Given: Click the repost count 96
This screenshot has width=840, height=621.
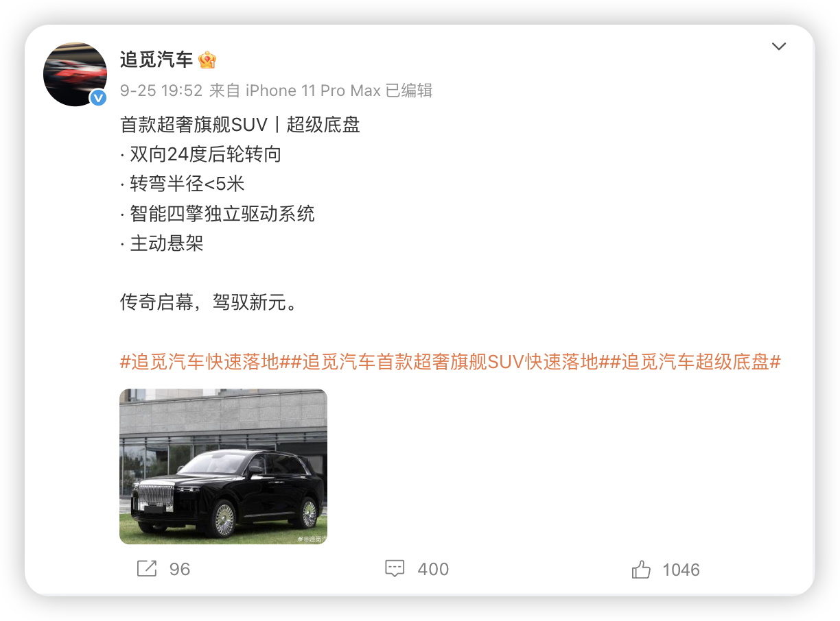Looking at the screenshot, I should 180,570.
